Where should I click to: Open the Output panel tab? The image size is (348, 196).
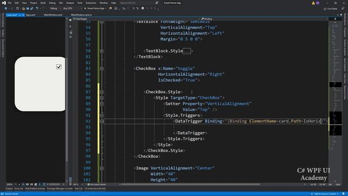point(9,189)
